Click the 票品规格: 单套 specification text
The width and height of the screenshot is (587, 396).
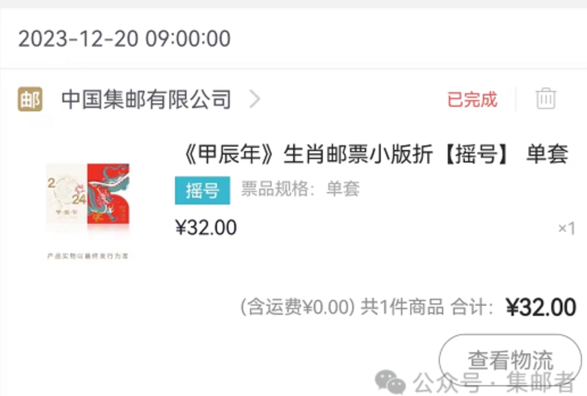coord(300,189)
